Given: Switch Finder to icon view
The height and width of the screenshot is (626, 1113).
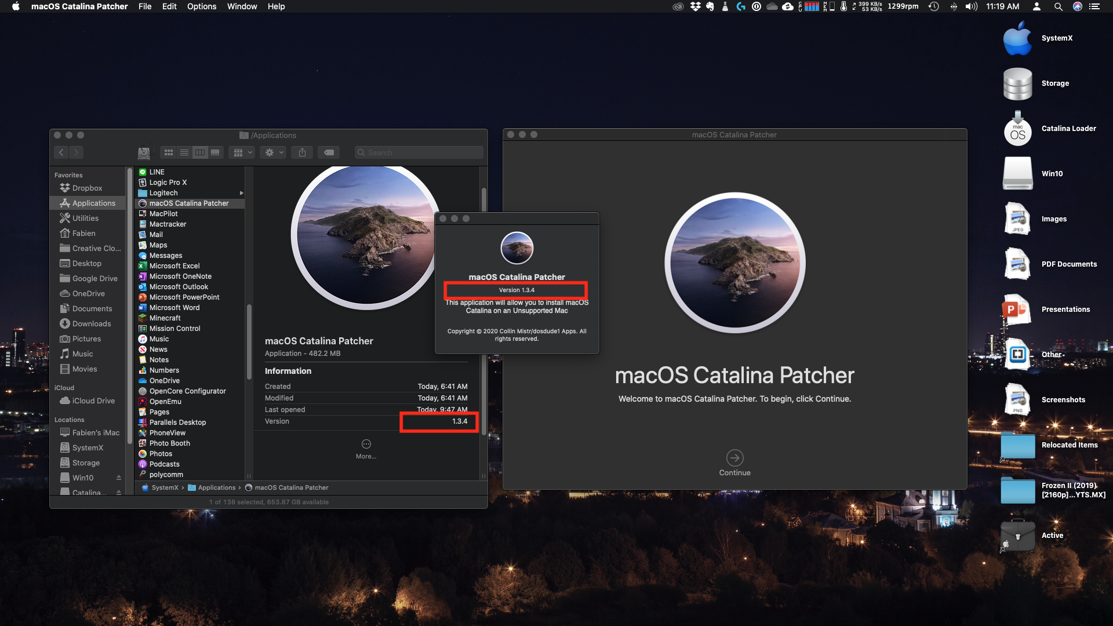Looking at the screenshot, I should click(169, 152).
